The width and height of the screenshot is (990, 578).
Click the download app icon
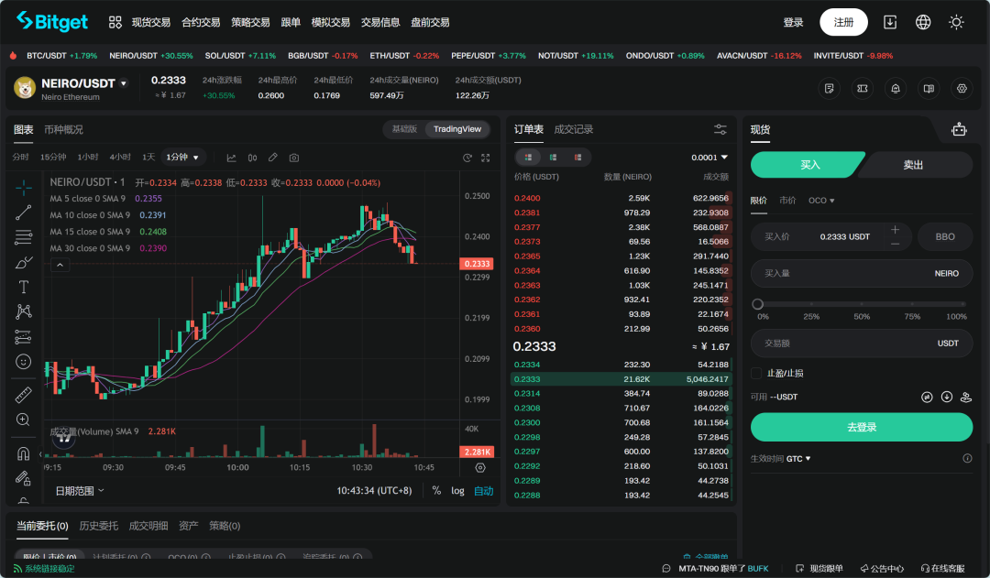(889, 23)
